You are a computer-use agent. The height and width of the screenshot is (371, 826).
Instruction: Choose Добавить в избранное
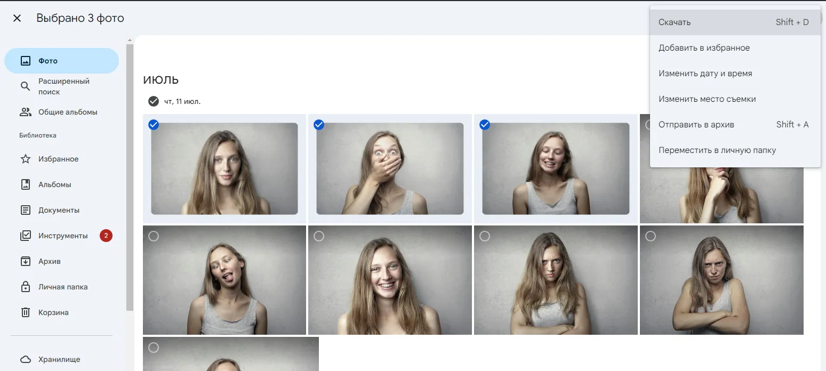coord(704,47)
